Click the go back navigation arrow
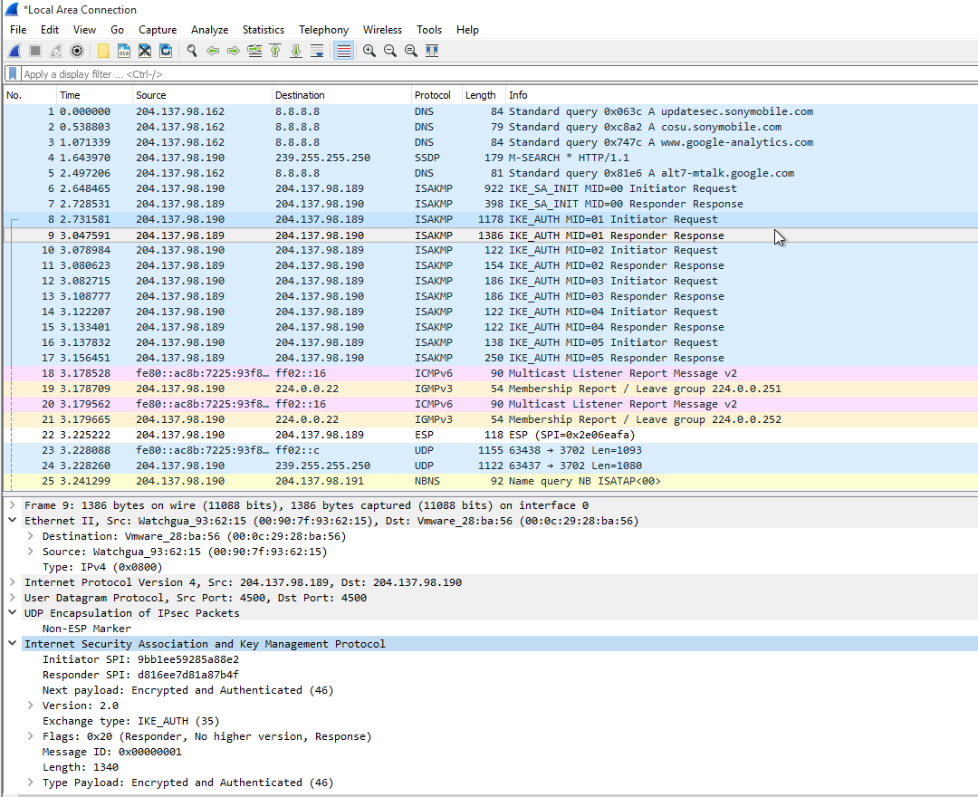 tap(213, 51)
